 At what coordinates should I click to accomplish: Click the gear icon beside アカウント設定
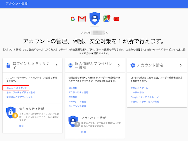tap(133, 65)
